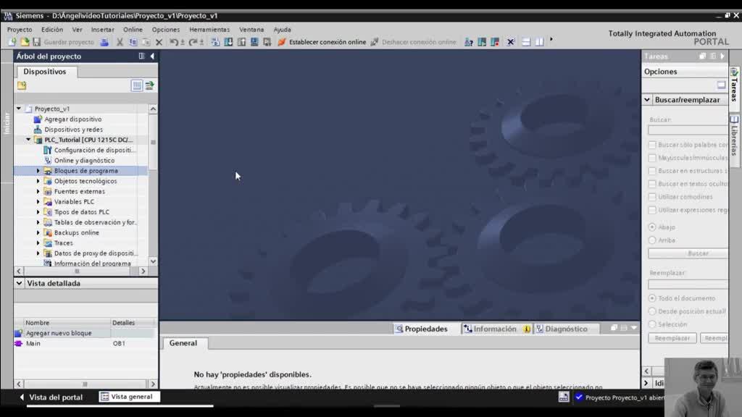
Task: Expand the Backups online node
Action: click(38, 232)
